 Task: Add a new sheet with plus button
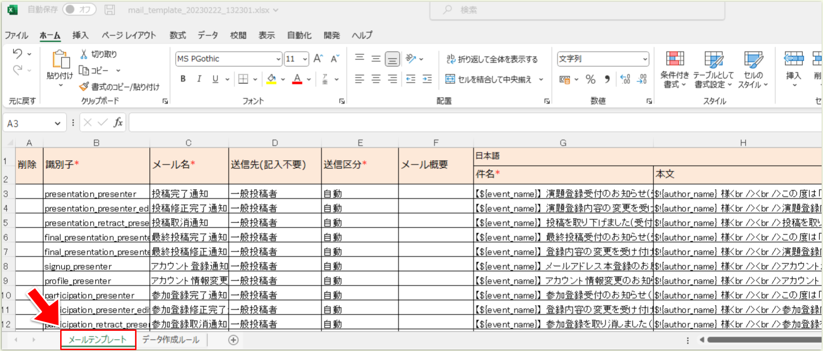click(x=233, y=340)
